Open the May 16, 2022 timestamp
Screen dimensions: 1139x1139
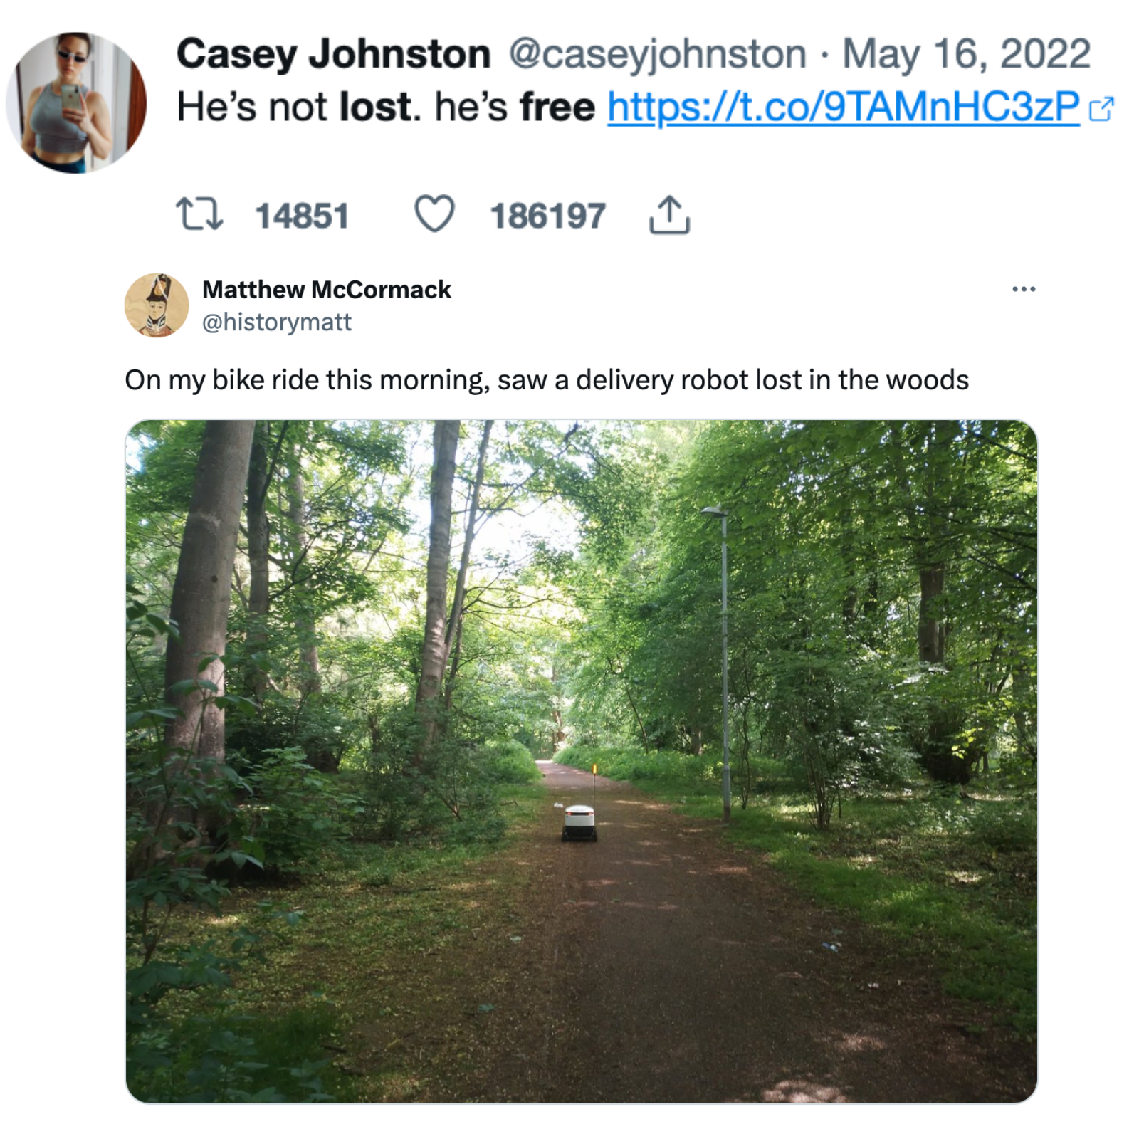(x=966, y=54)
